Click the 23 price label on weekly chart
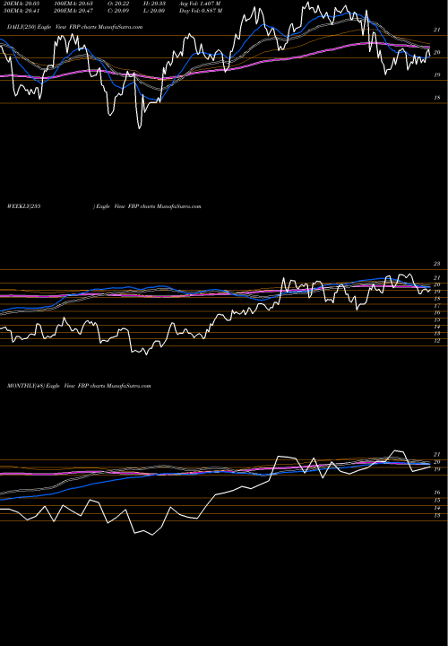Screen dimensions: 448x646 (437, 264)
